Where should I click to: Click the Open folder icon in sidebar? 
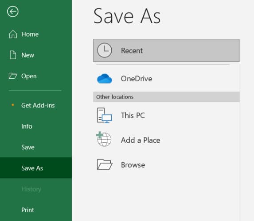[x=13, y=76]
